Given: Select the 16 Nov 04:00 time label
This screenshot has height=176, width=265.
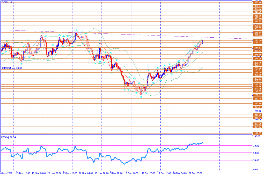Looking at the screenshot, I should [39, 173].
